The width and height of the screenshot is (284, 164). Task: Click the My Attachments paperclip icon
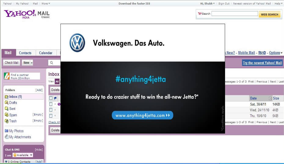6,137
